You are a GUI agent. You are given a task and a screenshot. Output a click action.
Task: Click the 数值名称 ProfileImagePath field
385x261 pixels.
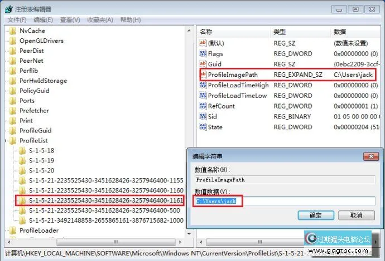(285, 180)
